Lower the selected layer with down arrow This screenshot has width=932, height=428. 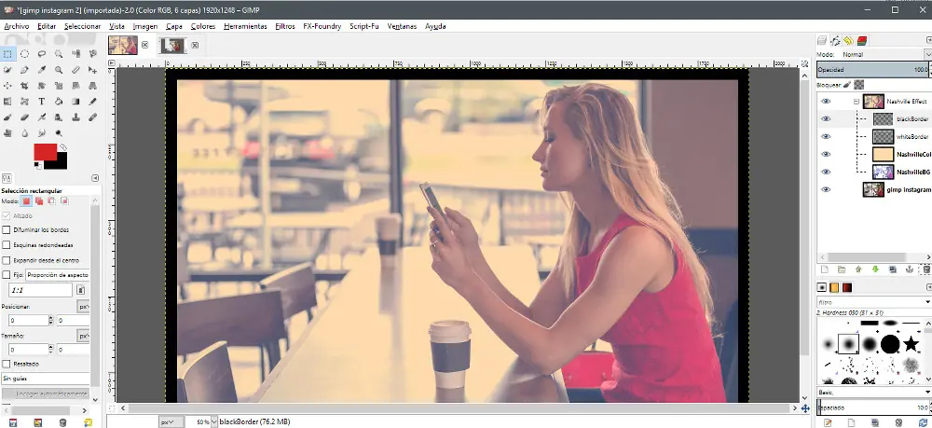875,269
